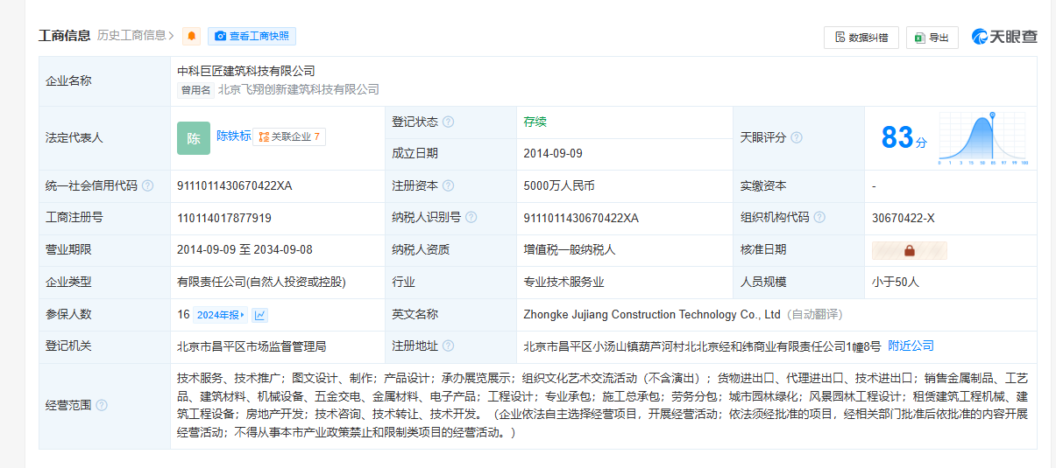Export data with the 导出 button
Screen dimensions: 1056x468
(932, 38)
